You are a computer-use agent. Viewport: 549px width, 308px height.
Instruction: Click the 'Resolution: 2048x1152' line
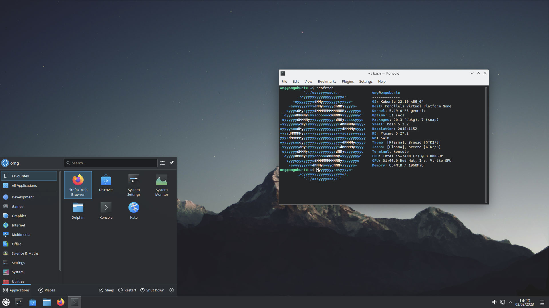394,129
